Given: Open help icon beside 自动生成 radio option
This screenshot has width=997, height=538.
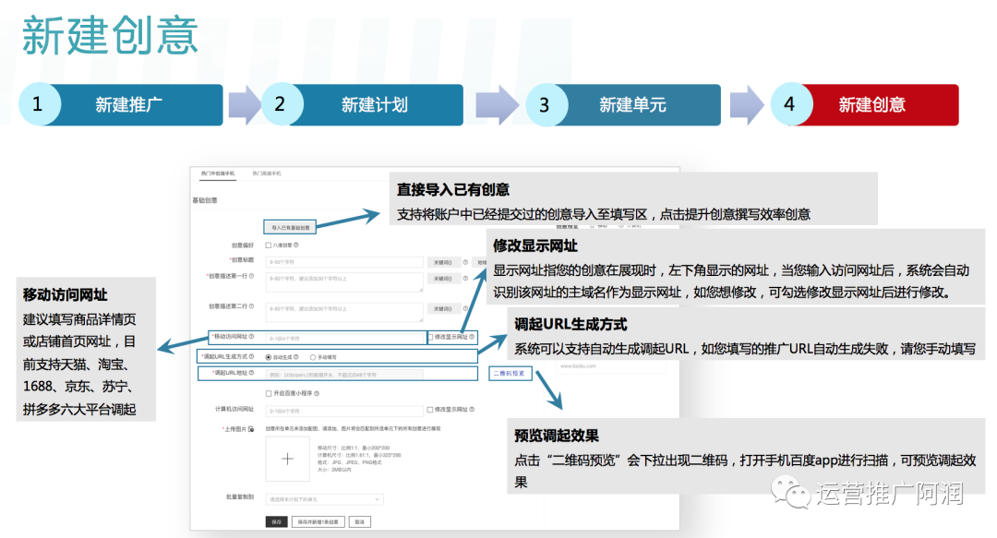Looking at the screenshot, I should tap(296, 357).
